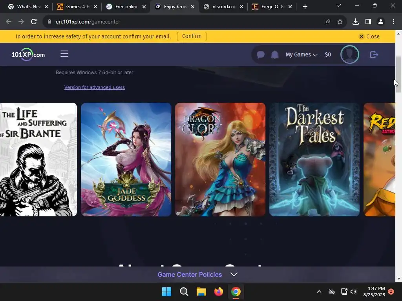Bookmark this page with star icon
The height and width of the screenshot is (301, 402).
pyautogui.click(x=340, y=22)
